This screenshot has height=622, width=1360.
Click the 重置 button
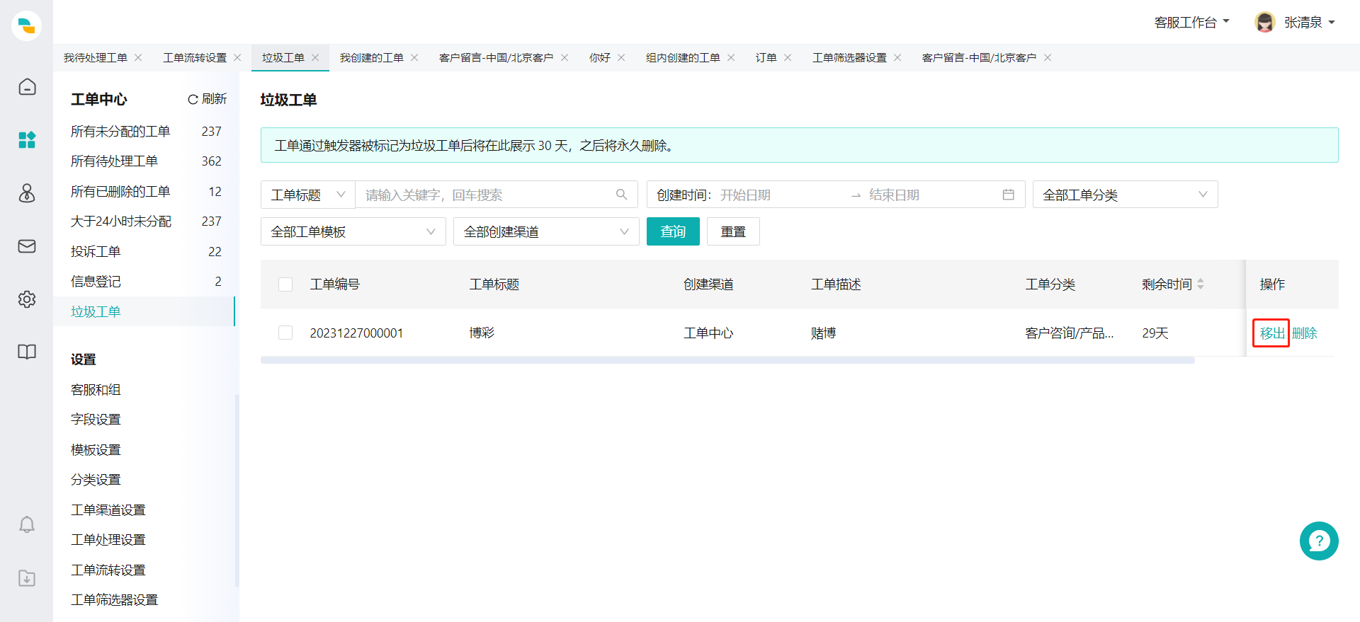tap(733, 231)
